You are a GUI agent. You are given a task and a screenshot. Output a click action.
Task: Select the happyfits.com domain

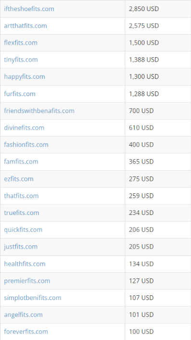[24, 77]
